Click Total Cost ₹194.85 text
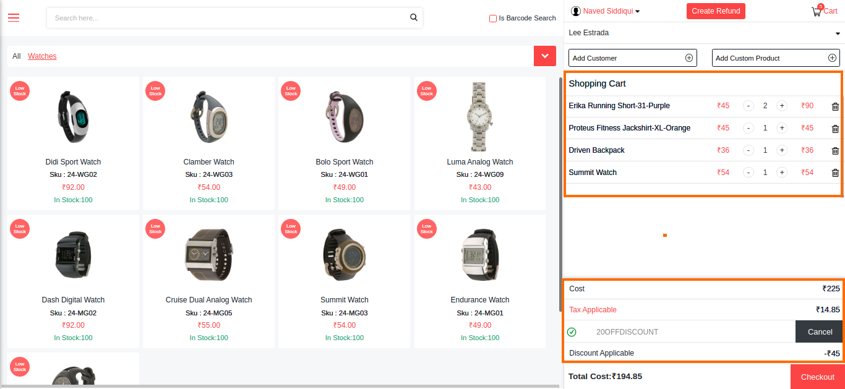 [x=605, y=376]
